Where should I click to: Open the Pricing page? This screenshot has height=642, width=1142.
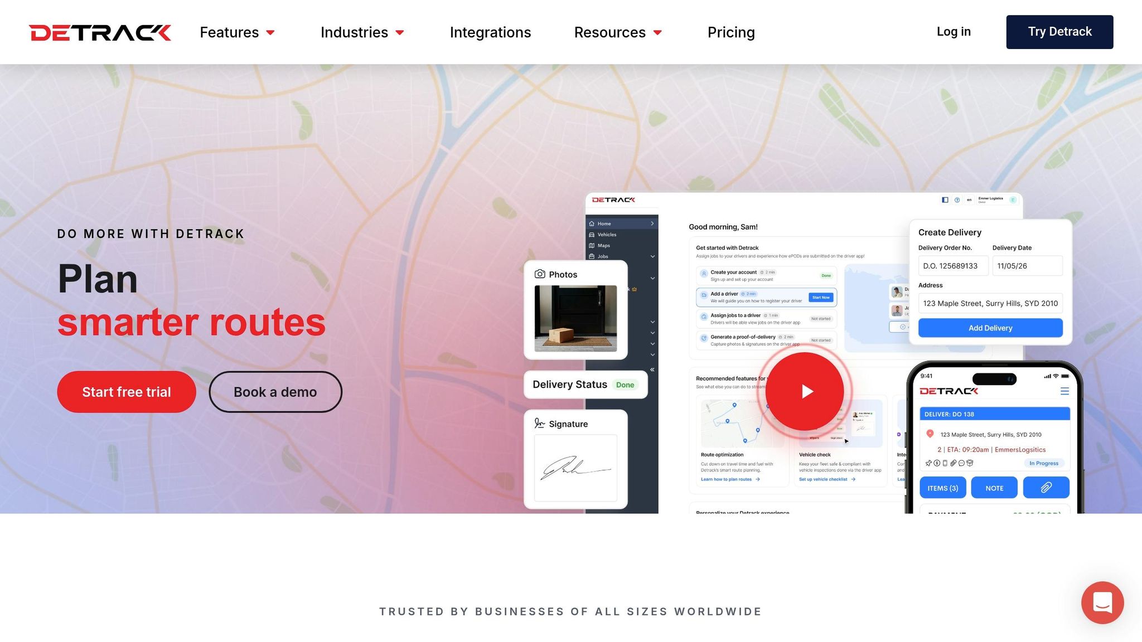click(x=731, y=32)
